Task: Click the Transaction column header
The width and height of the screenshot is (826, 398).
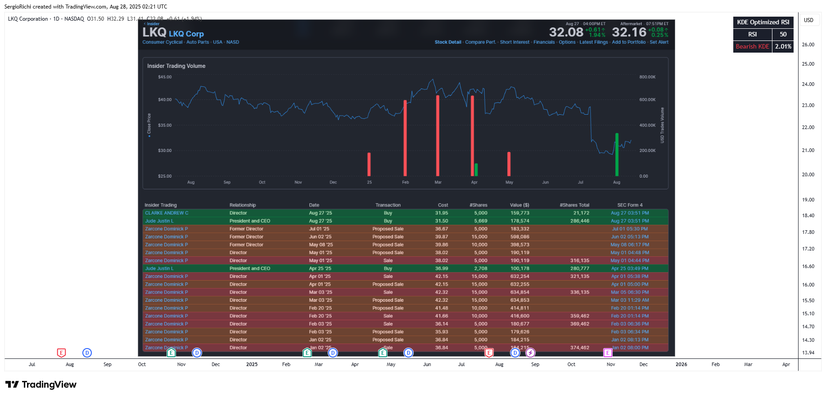Action: point(388,205)
